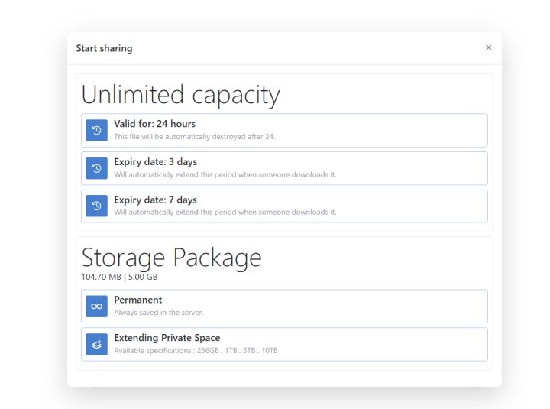Close the Start sharing dialog
Screen dimensions: 550x409
pos(488,48)
